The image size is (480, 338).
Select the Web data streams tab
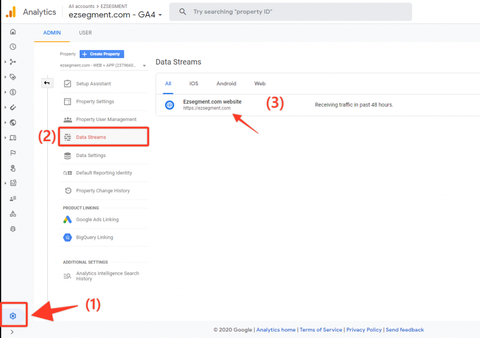click(260, 83)
